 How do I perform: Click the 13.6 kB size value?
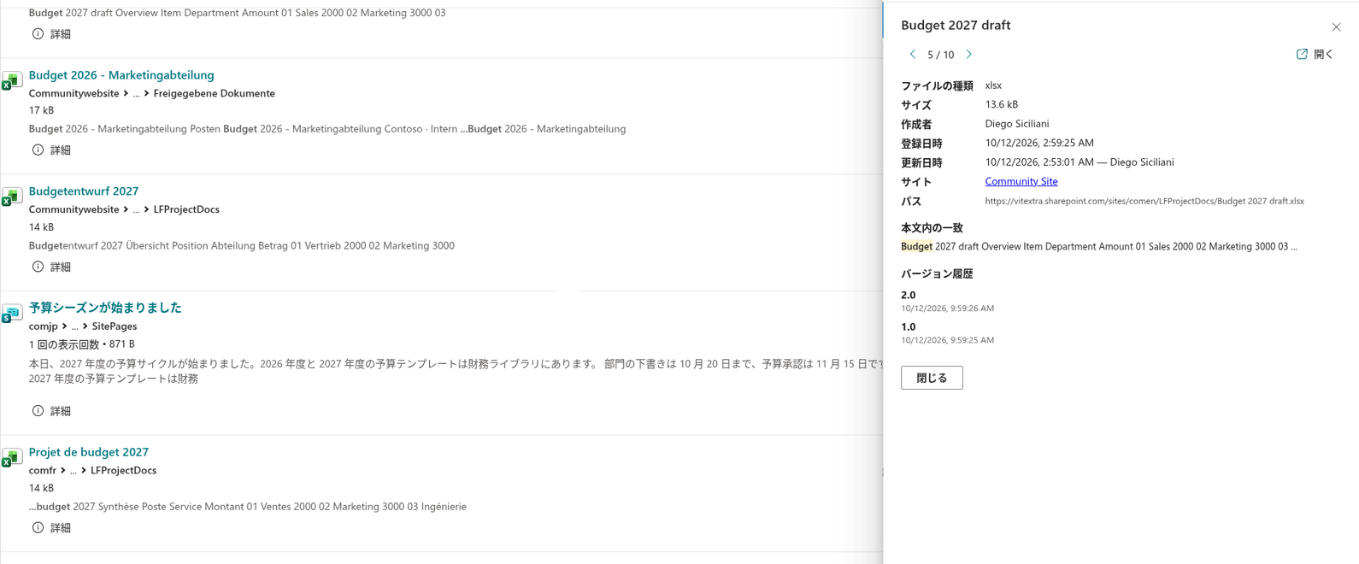click(x=1002, y=104)
